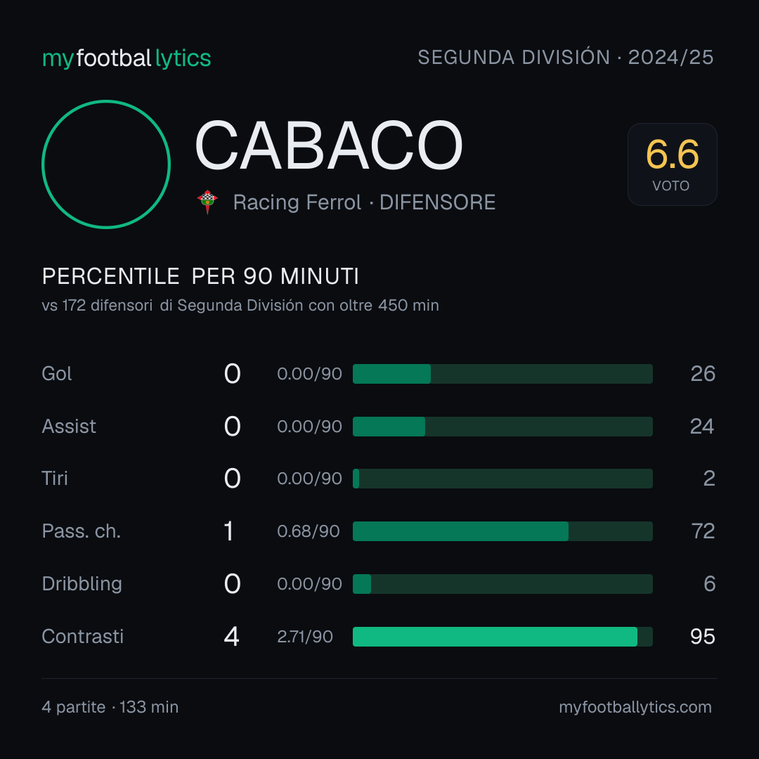Click the Tiri percentile bar
Screen dimensions: 759x759
click(502, 479)
